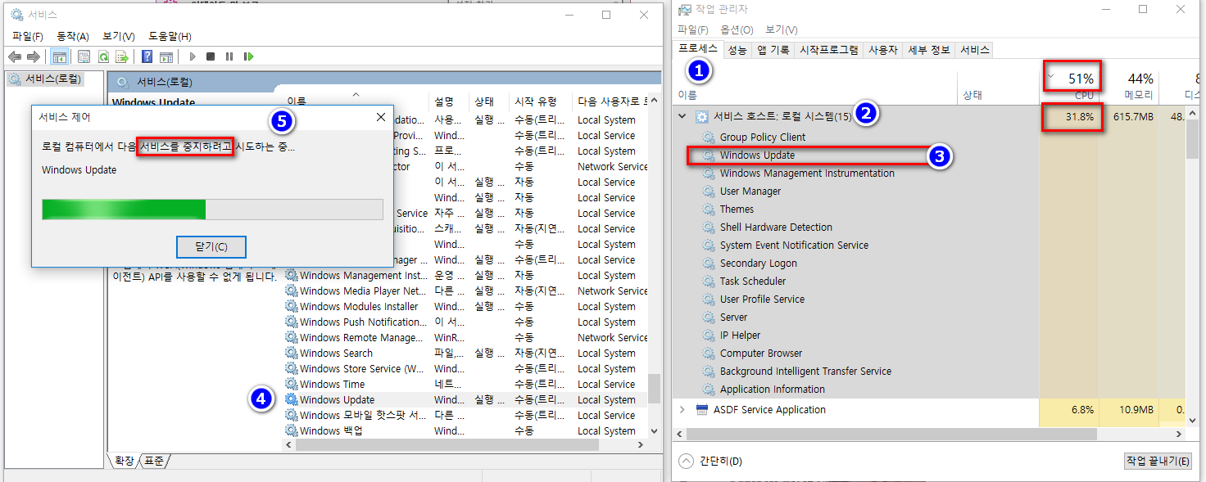Click the Restart Service icon
Viewport: 1206px width, 482px height.
pos(248,56)
